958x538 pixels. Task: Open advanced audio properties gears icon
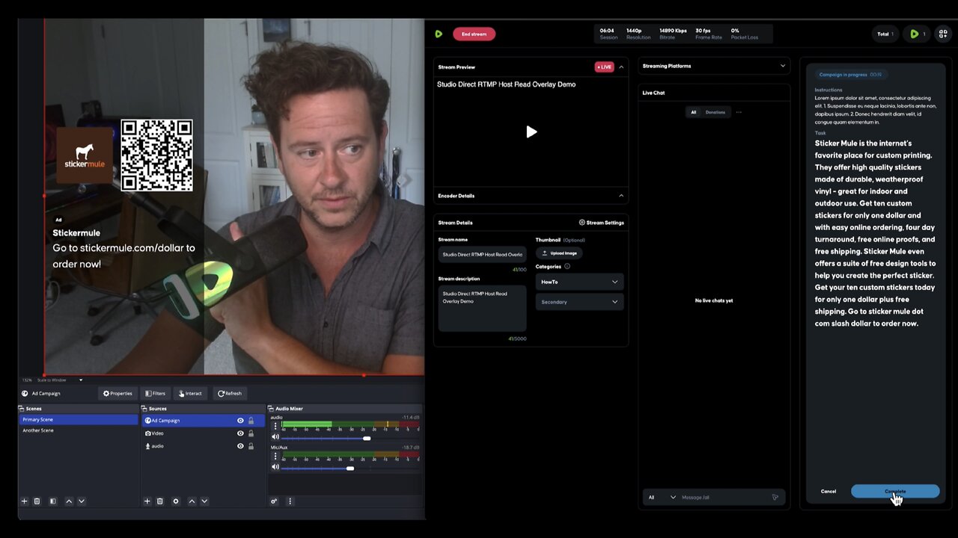coord(274,501)
